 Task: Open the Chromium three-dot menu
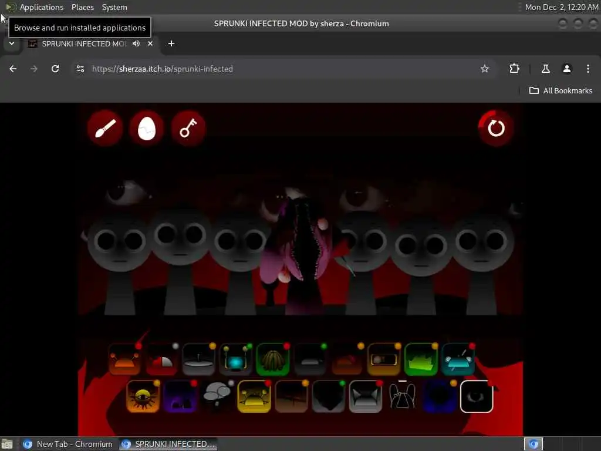click(x=588, y=69)
